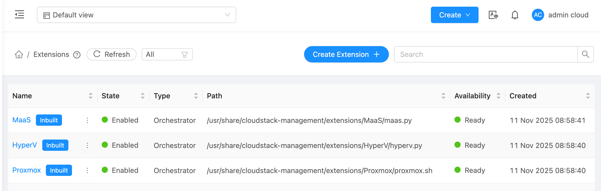Click Create Extension button
Viewport: 601px width, 191px height.
346,54
